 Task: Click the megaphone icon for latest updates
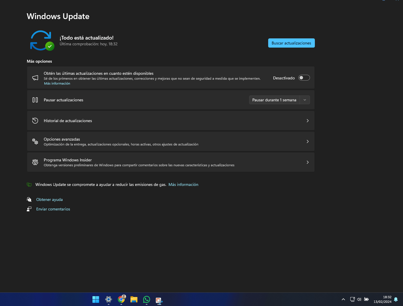(35, 78)
